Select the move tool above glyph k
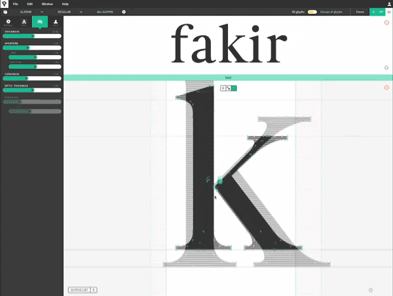The image size is (393, 296). 223,88
